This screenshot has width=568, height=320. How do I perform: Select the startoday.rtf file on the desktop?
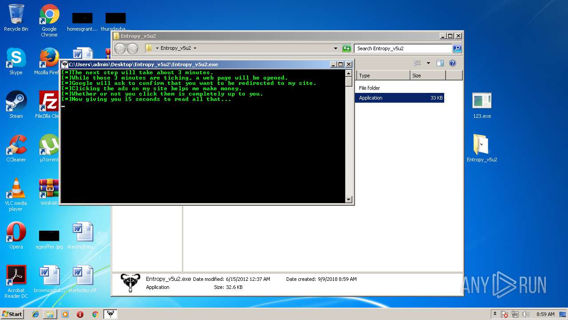tap(83, 279)
